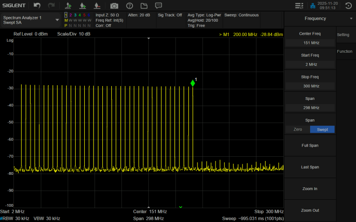Open the file folder icon

tap(144, 6)
